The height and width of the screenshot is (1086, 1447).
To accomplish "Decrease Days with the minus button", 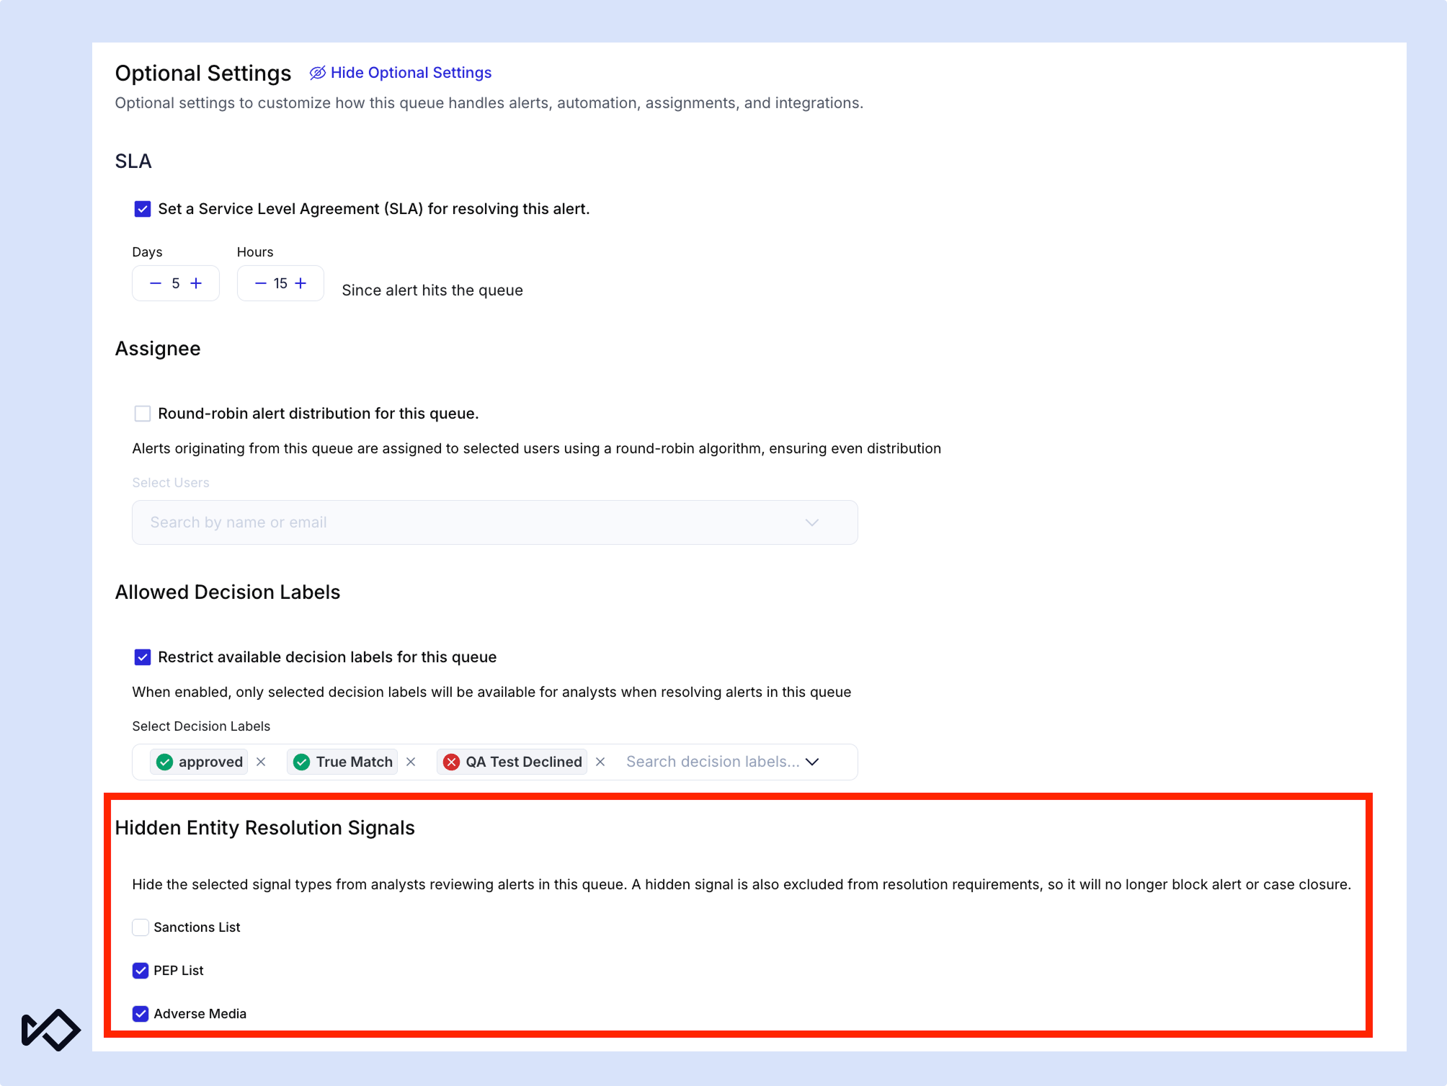I will pos(156,283).
